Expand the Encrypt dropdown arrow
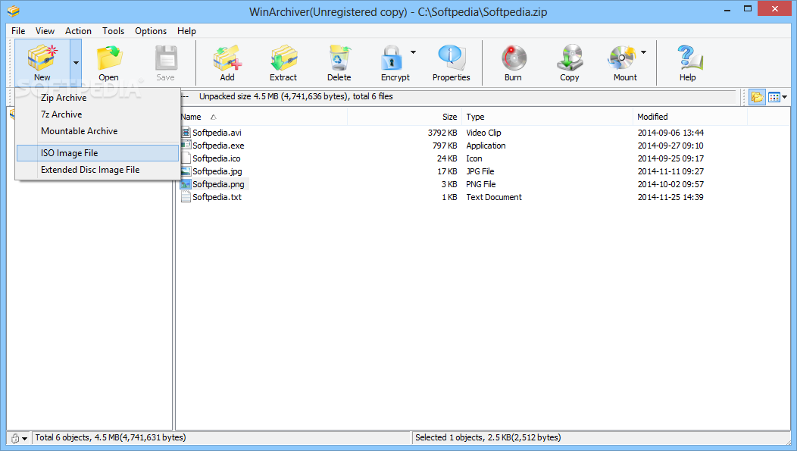Screen dimensions: 797x451 [x=413, y=52]
